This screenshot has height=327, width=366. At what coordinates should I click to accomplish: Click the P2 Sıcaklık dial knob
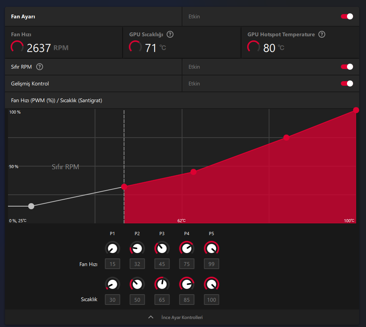(137, 284)
